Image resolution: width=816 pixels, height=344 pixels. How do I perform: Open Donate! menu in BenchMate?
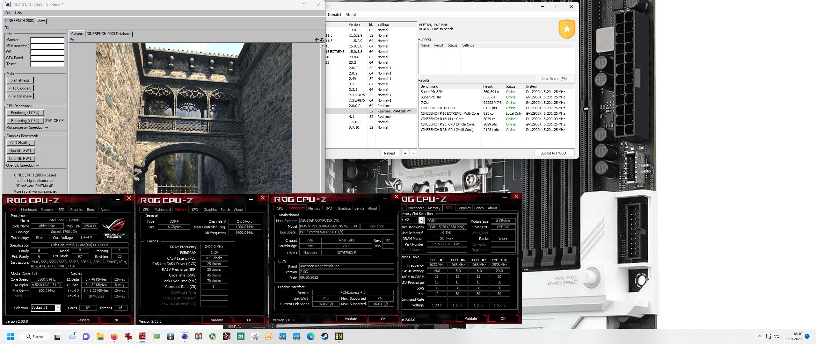[x=334, y=15]
